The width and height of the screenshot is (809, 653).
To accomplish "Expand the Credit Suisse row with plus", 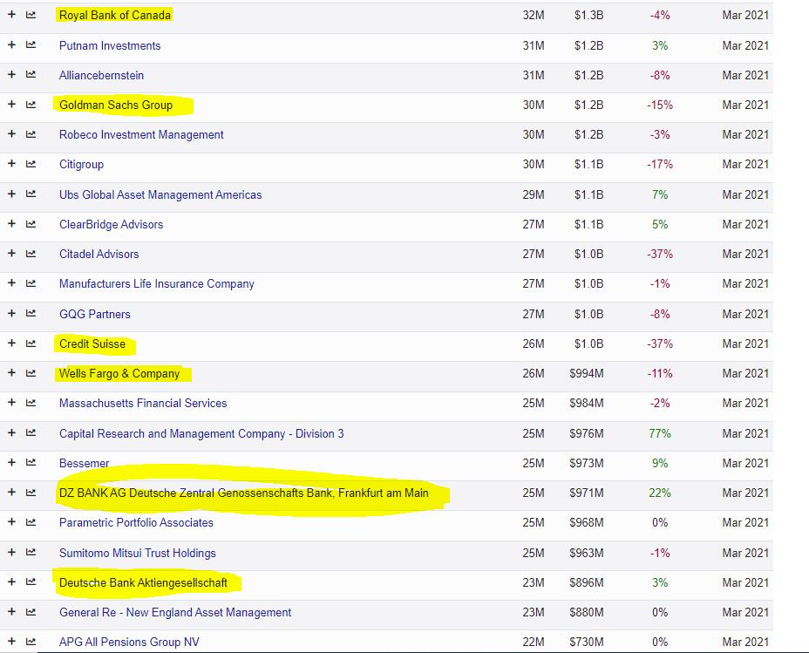I will pyautogui.click(x=11, y=343).
